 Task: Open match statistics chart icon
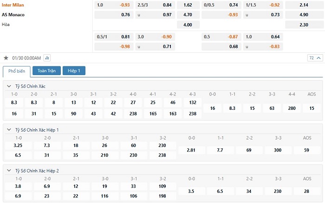[47, 58]
